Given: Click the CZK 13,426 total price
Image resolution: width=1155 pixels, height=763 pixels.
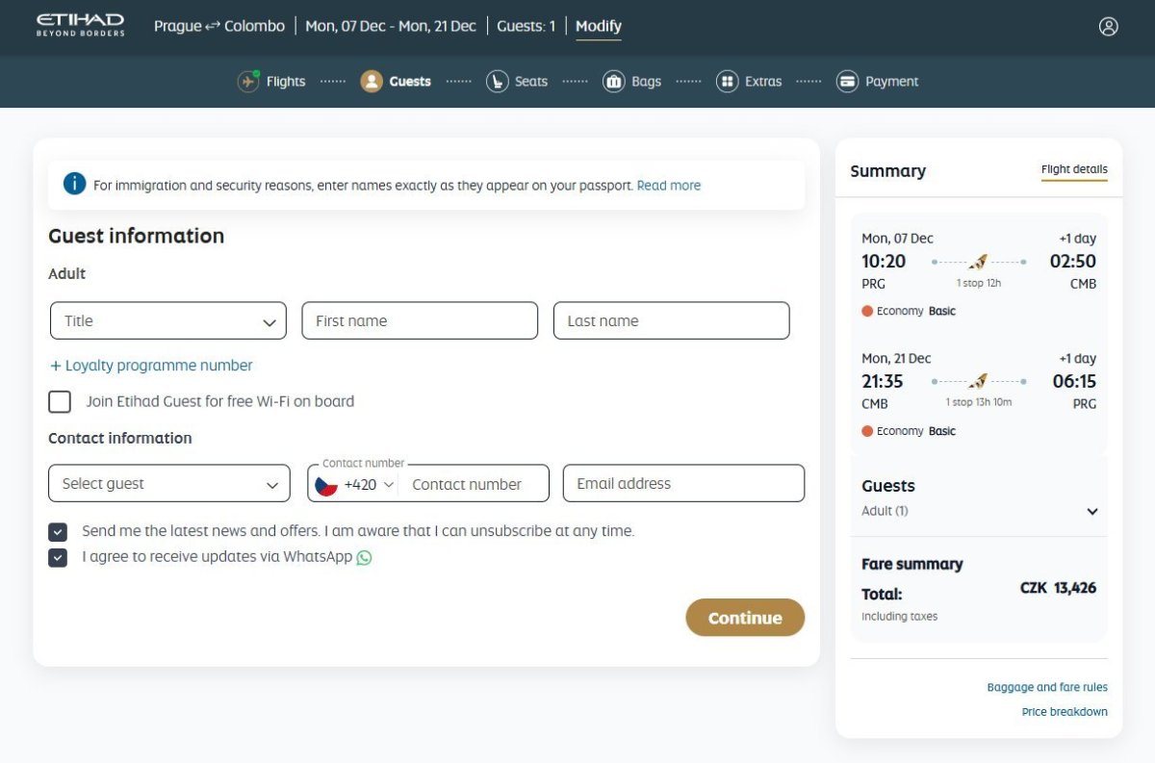Looking at the screenshot, I should (x=1058, y=588).
